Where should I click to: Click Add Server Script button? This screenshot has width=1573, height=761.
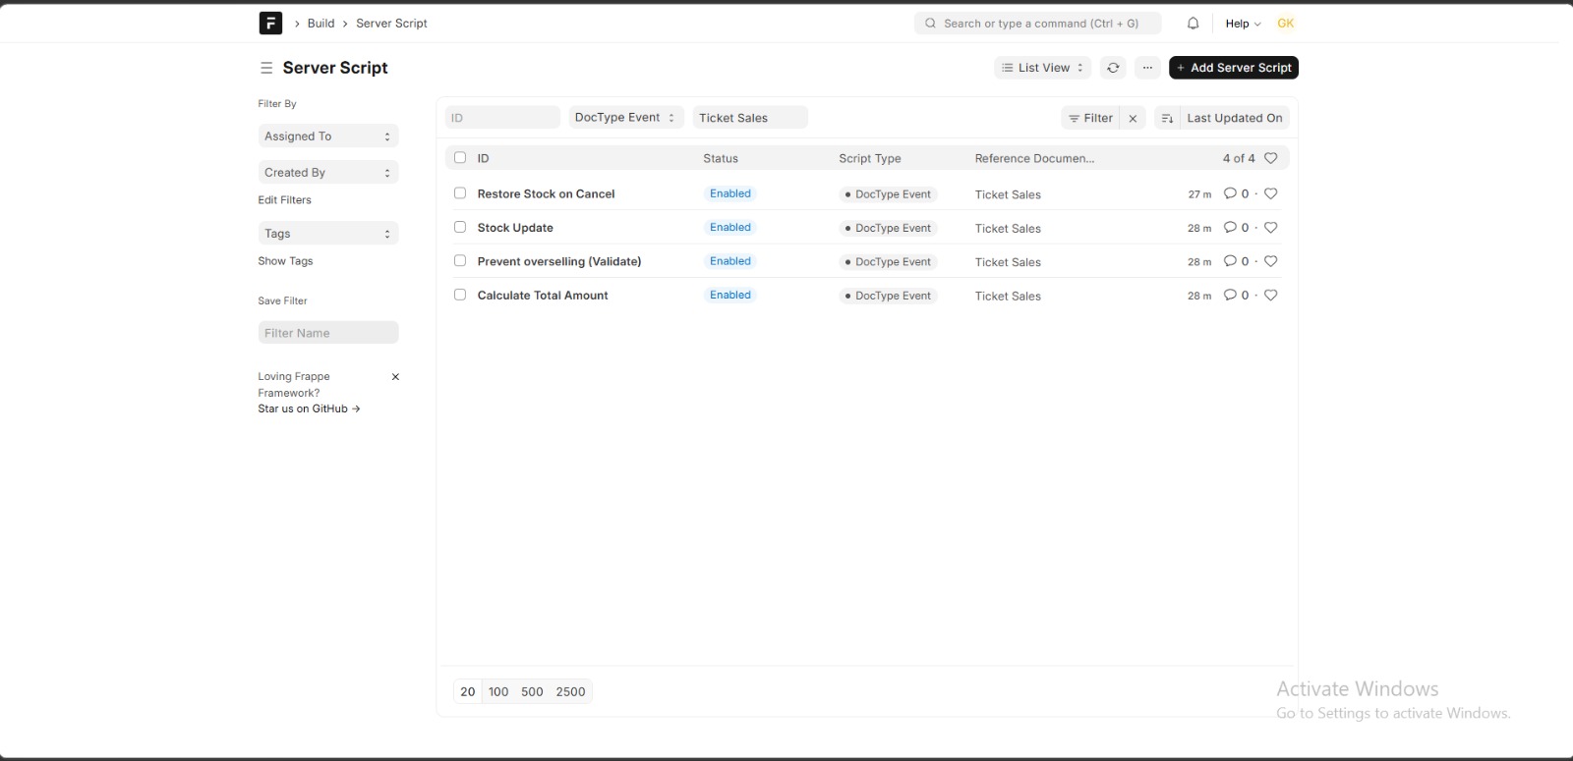pos(1234,68)
